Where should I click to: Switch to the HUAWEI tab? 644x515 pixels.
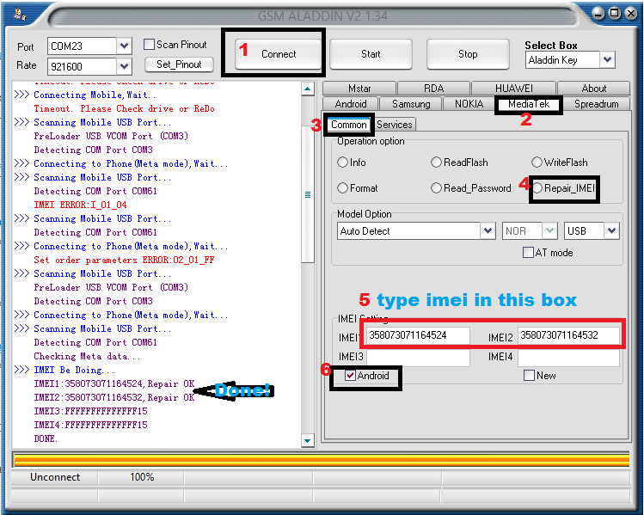coord(514,89)
